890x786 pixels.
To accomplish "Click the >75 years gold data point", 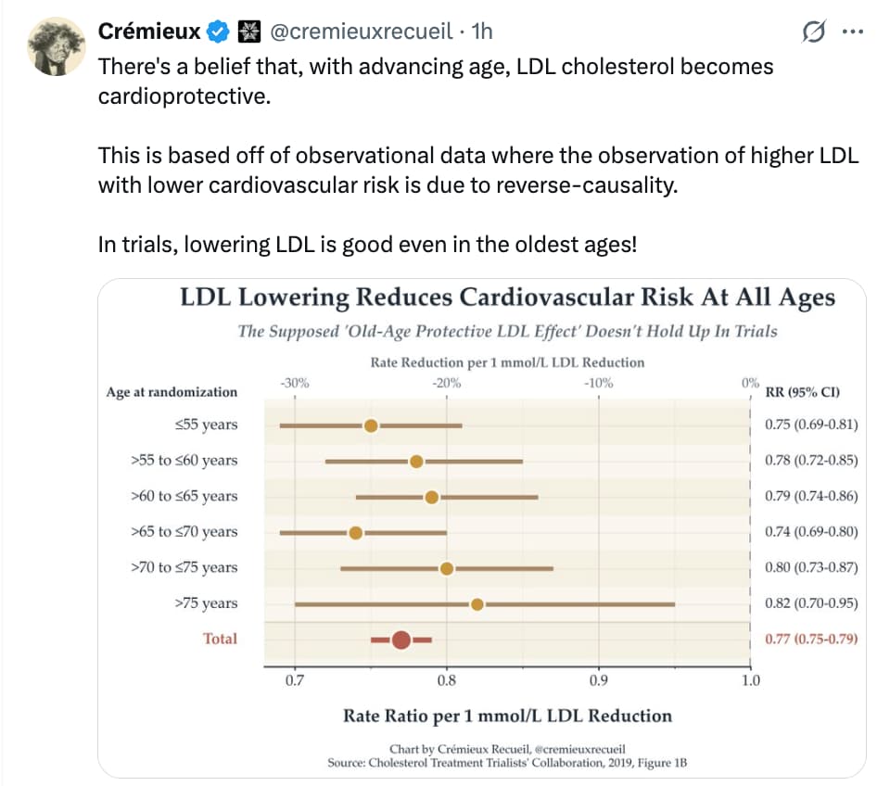I will 477,604.
